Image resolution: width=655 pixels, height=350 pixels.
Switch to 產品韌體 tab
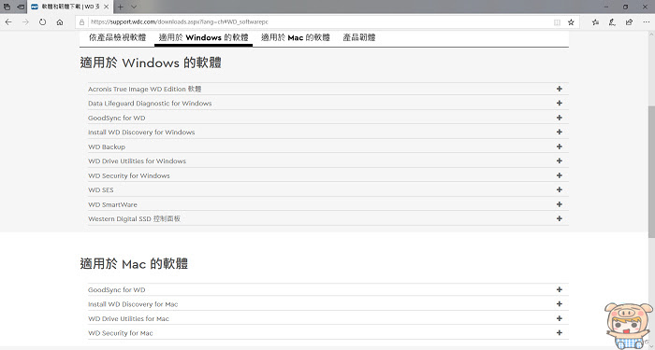(359, 37)
